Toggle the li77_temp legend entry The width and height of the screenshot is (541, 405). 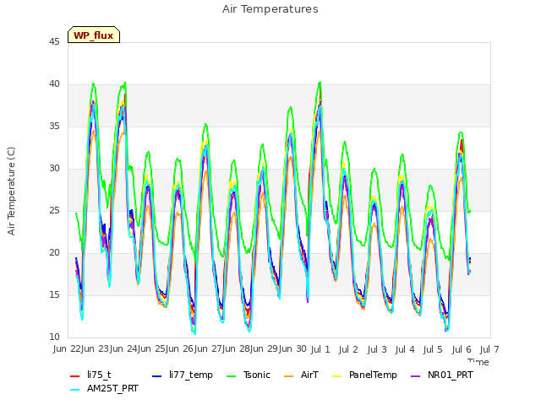click(183, 375)
